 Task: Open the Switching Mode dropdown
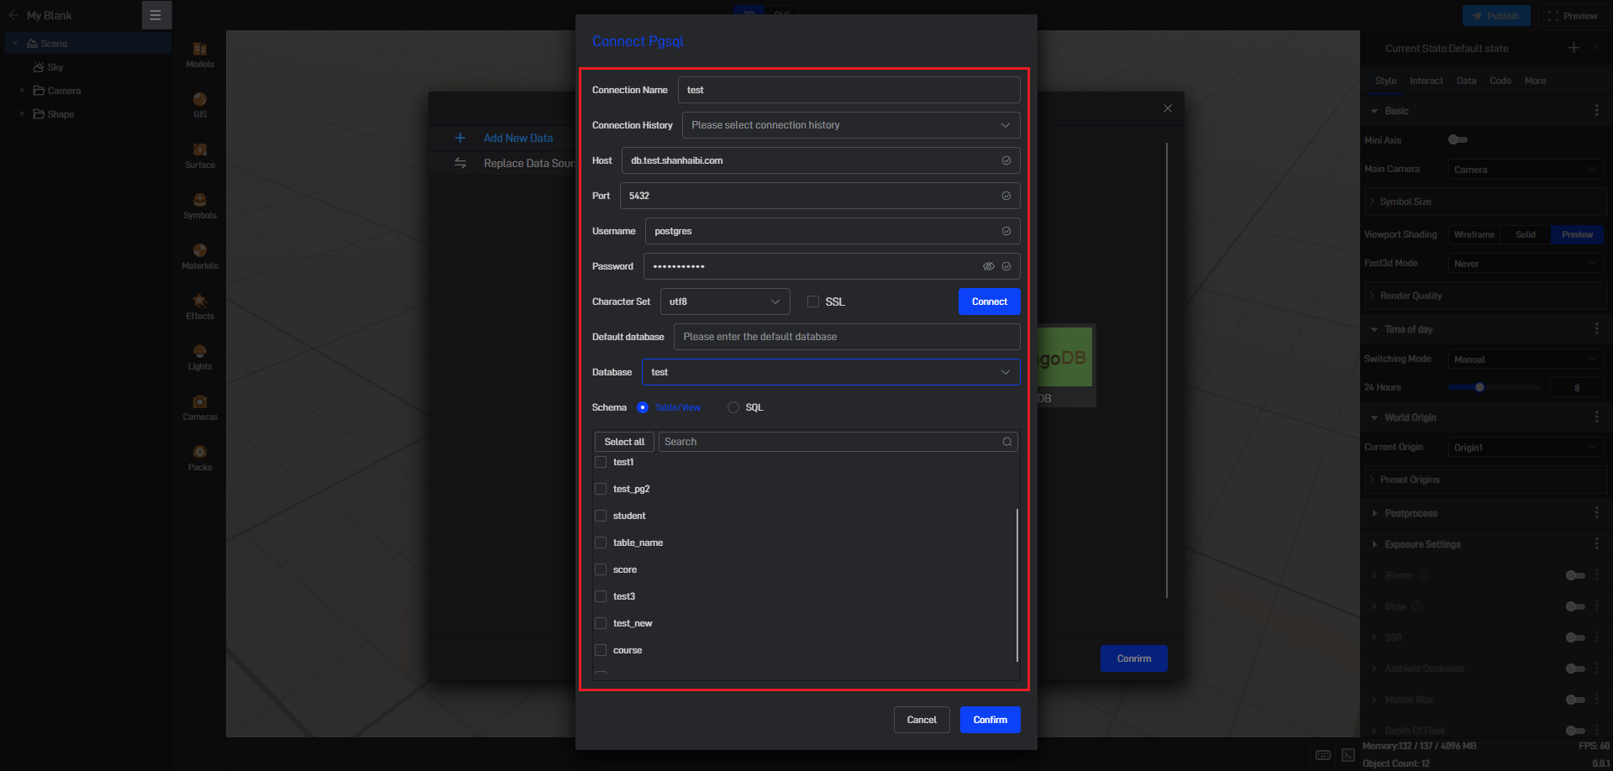1526,359
